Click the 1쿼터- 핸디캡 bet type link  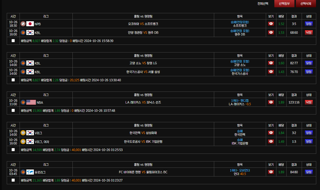coord(240,100)
